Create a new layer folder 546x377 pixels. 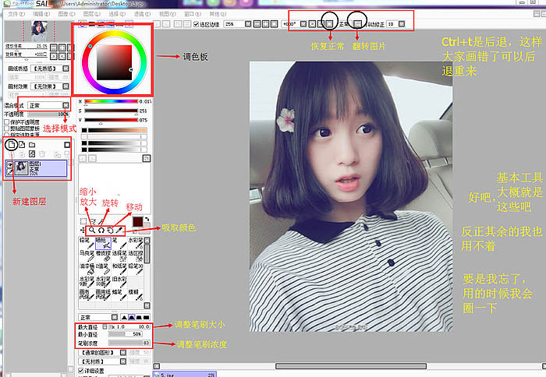coord(32,144)
